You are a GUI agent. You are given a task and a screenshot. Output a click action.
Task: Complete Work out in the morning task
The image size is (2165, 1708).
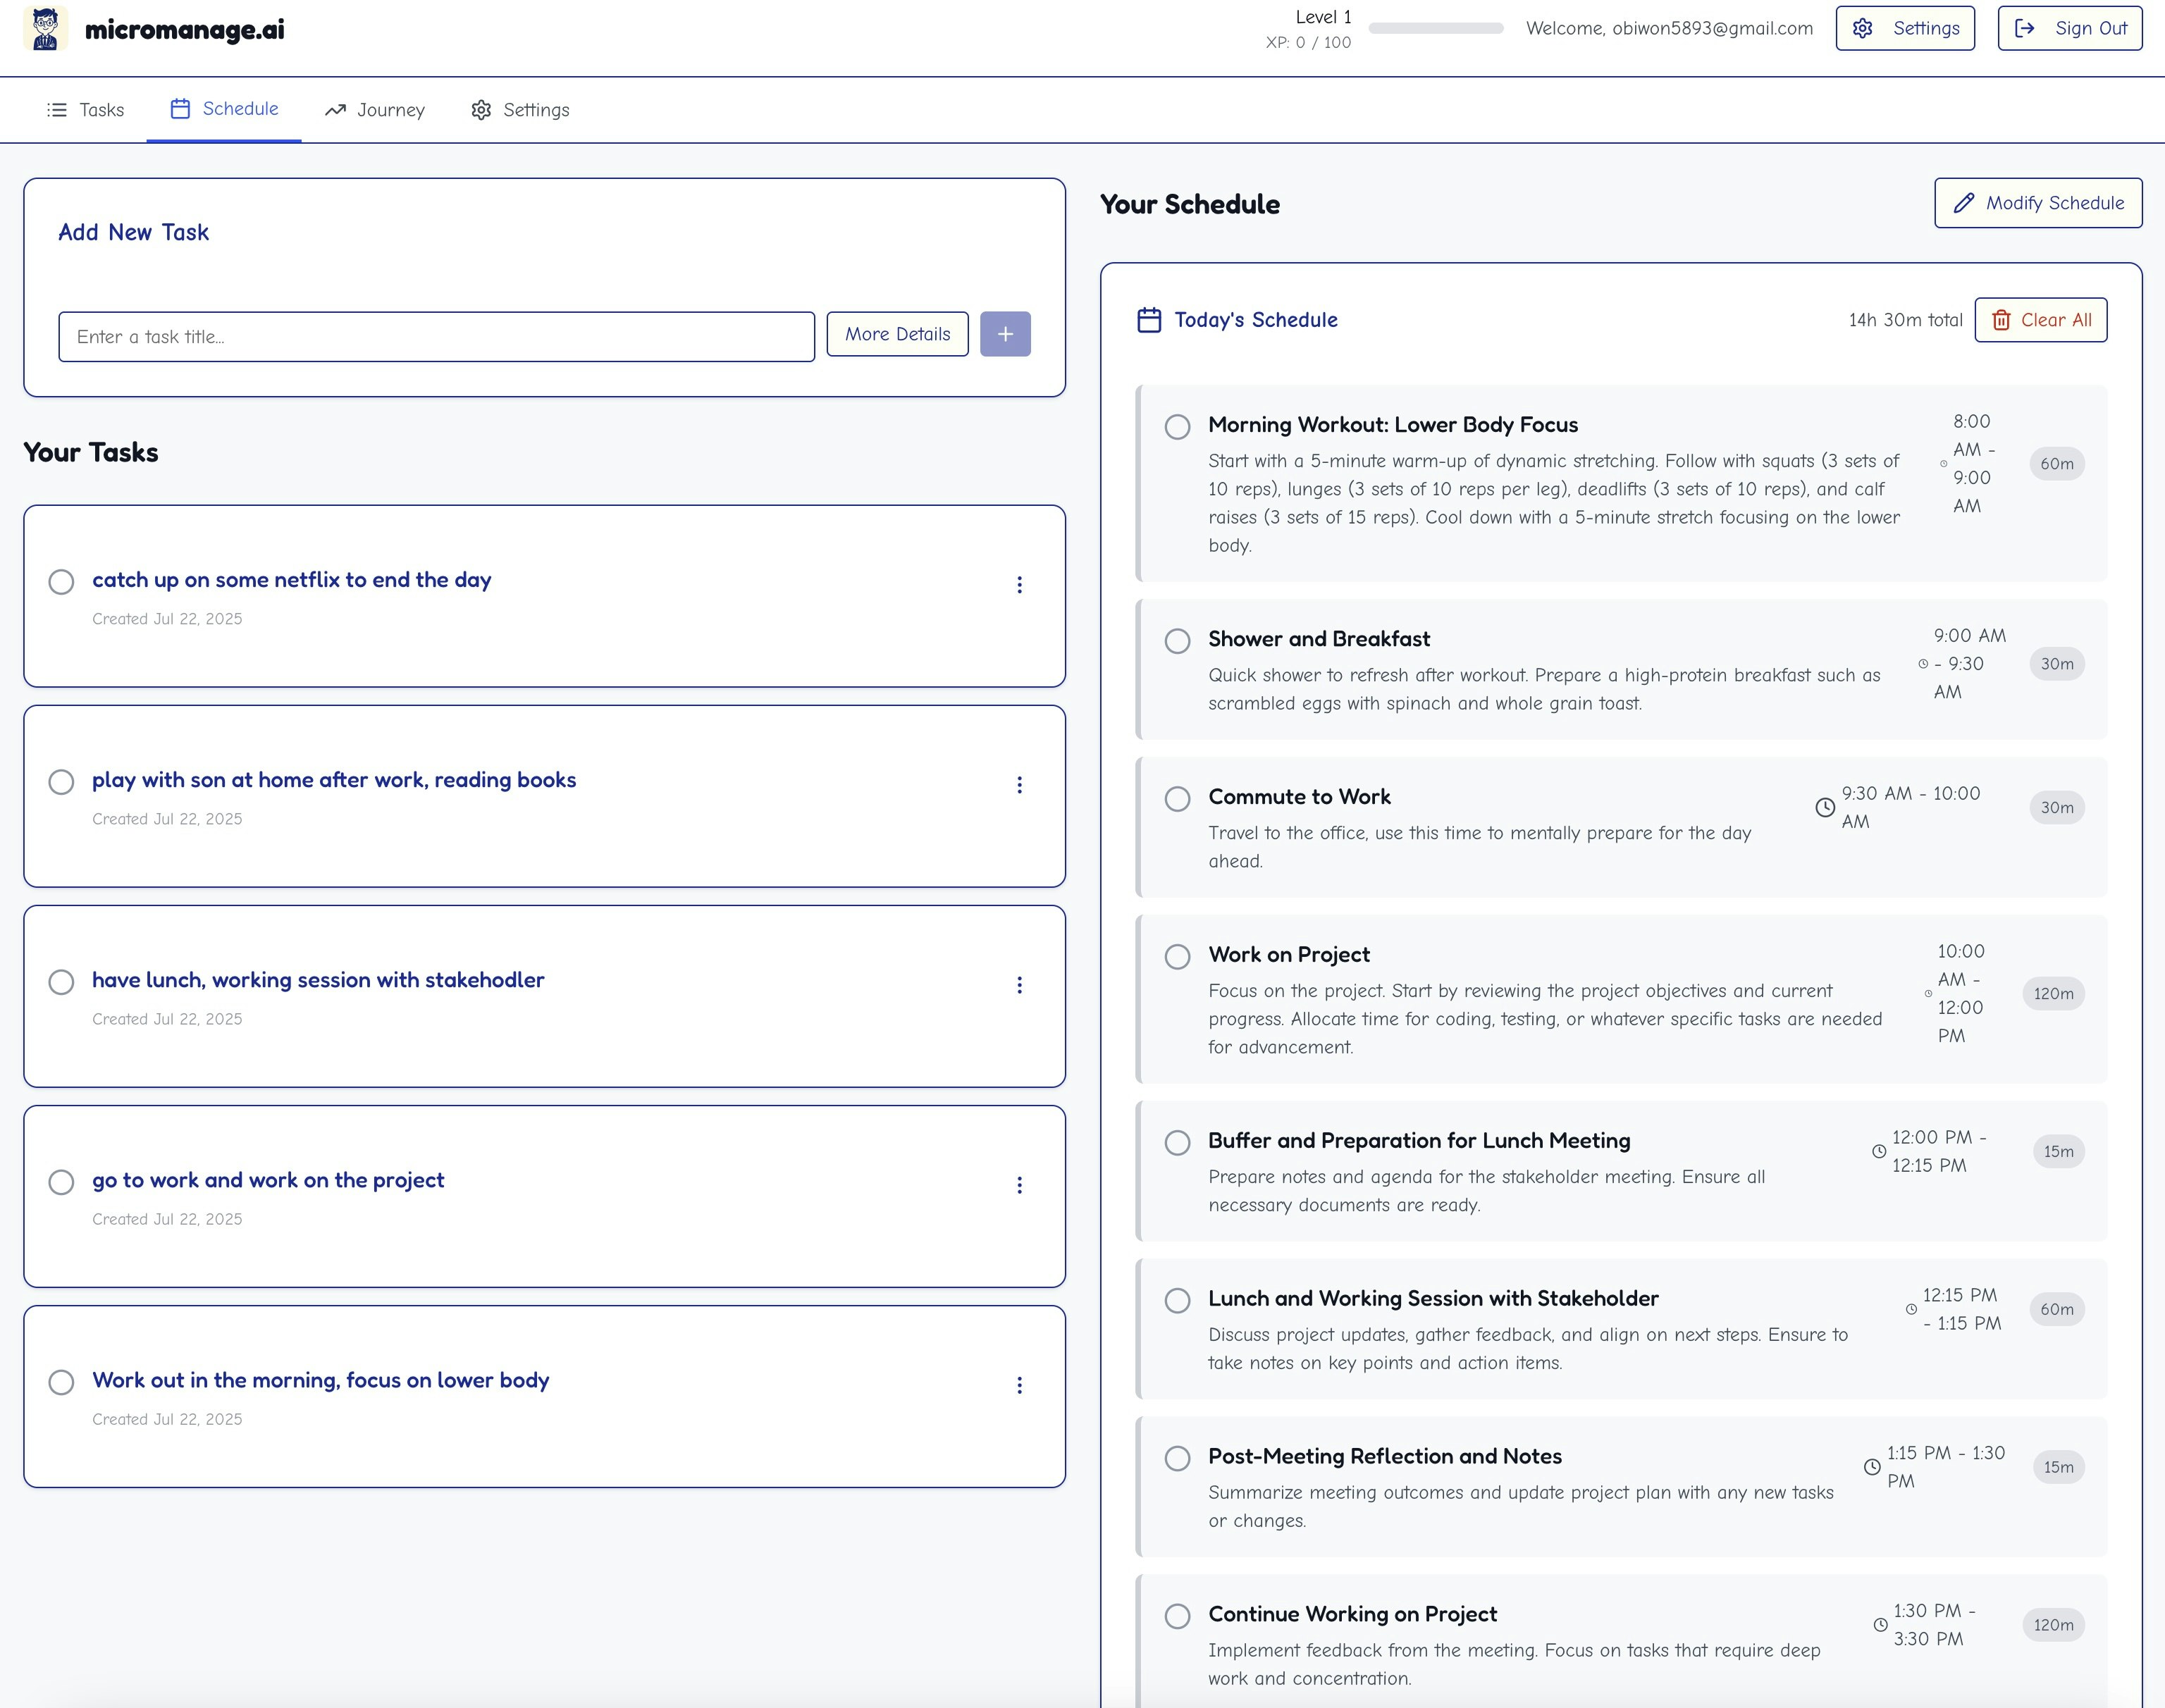61,1382
